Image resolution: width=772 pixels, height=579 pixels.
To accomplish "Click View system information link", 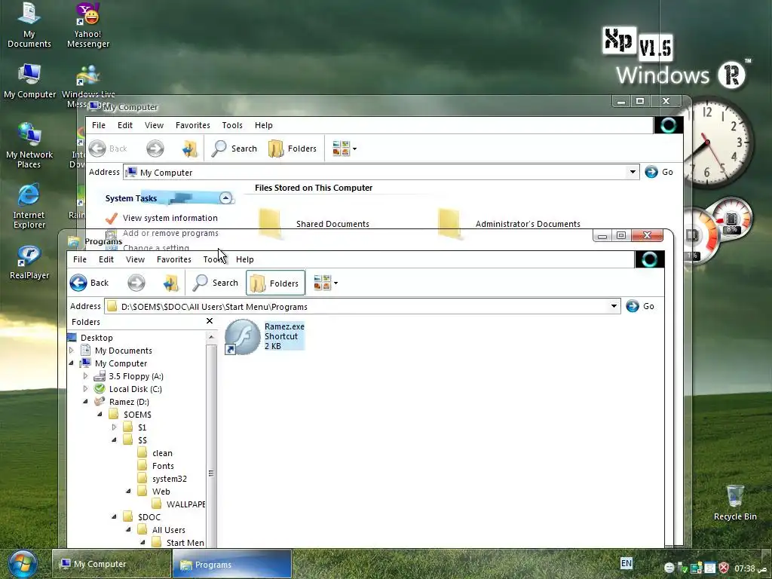I will tap(170, 218).
